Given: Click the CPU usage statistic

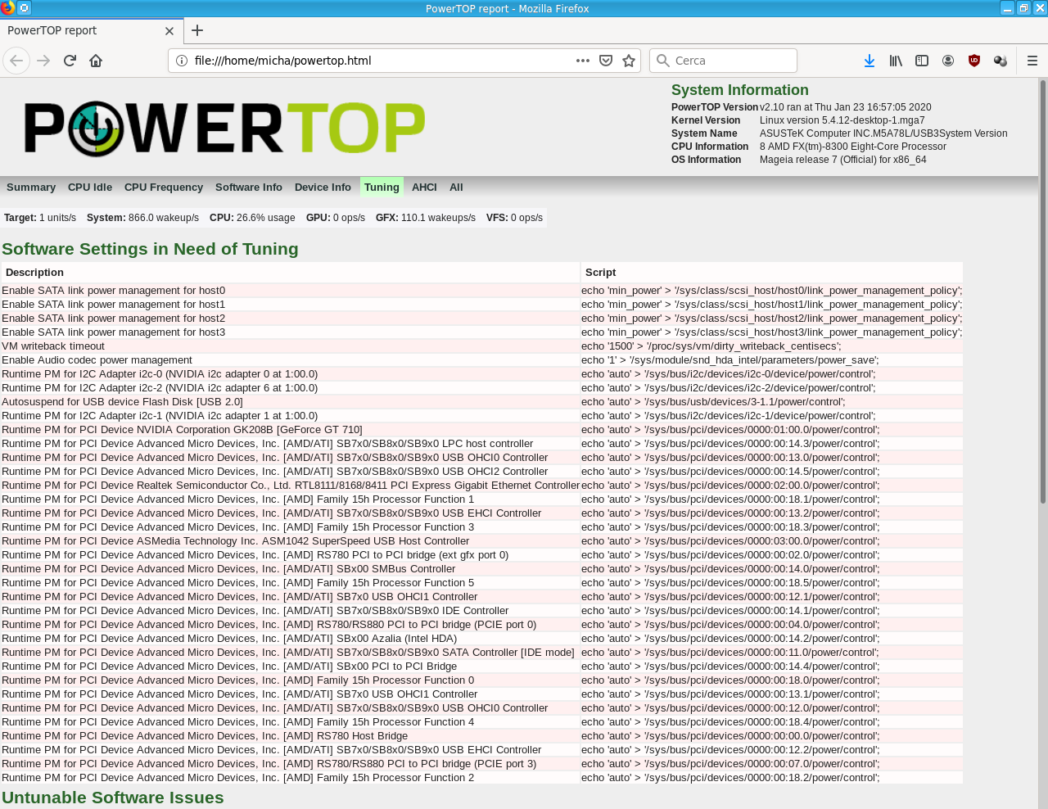Looking at the screenshot, I should pyautogui.click(x=252, y=218).
